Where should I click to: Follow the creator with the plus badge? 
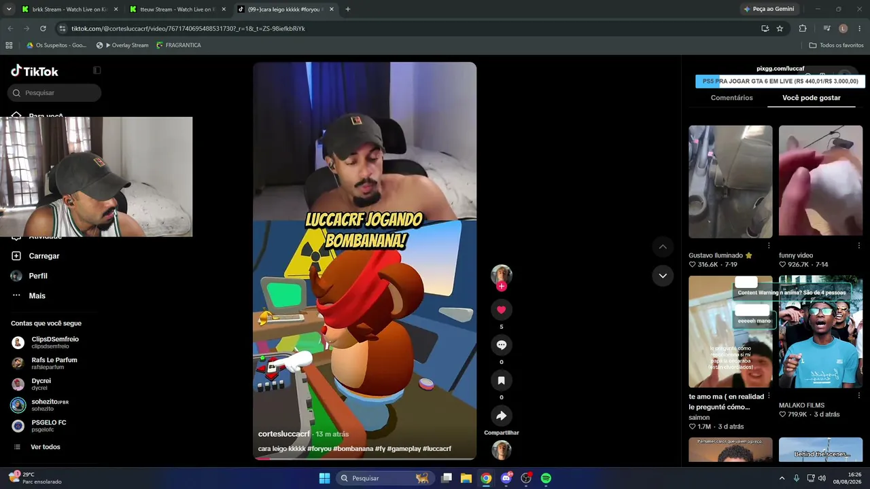[502, 287]
